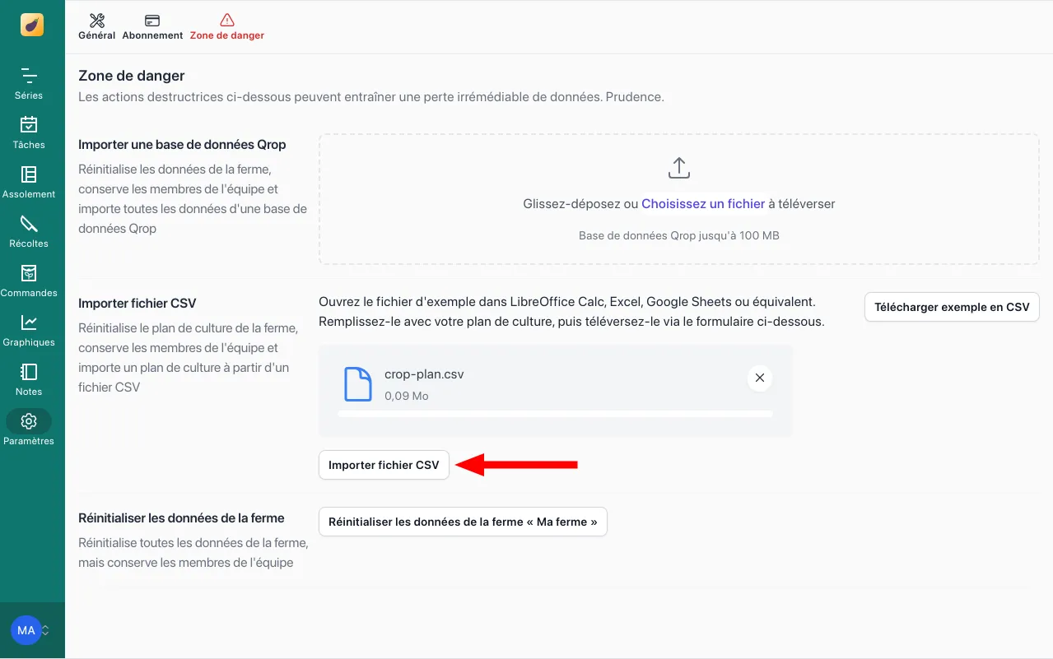
Task: Open the Assolement panel
Action: coord(28,179)
